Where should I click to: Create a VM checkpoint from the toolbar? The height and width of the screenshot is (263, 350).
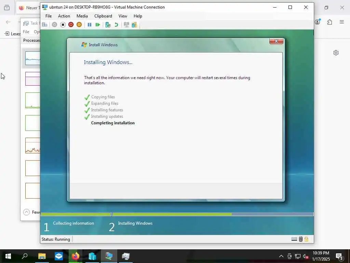tap(108, 25)
